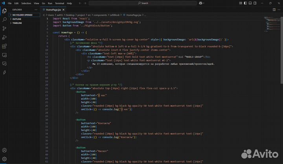Open the Accounts icon in activity bar

pos(4,150)
